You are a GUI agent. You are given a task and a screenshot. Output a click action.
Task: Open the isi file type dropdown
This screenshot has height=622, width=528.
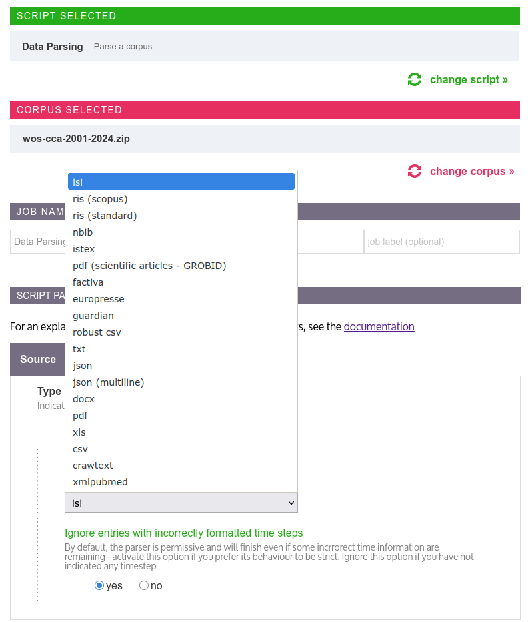tap(181, 503)
